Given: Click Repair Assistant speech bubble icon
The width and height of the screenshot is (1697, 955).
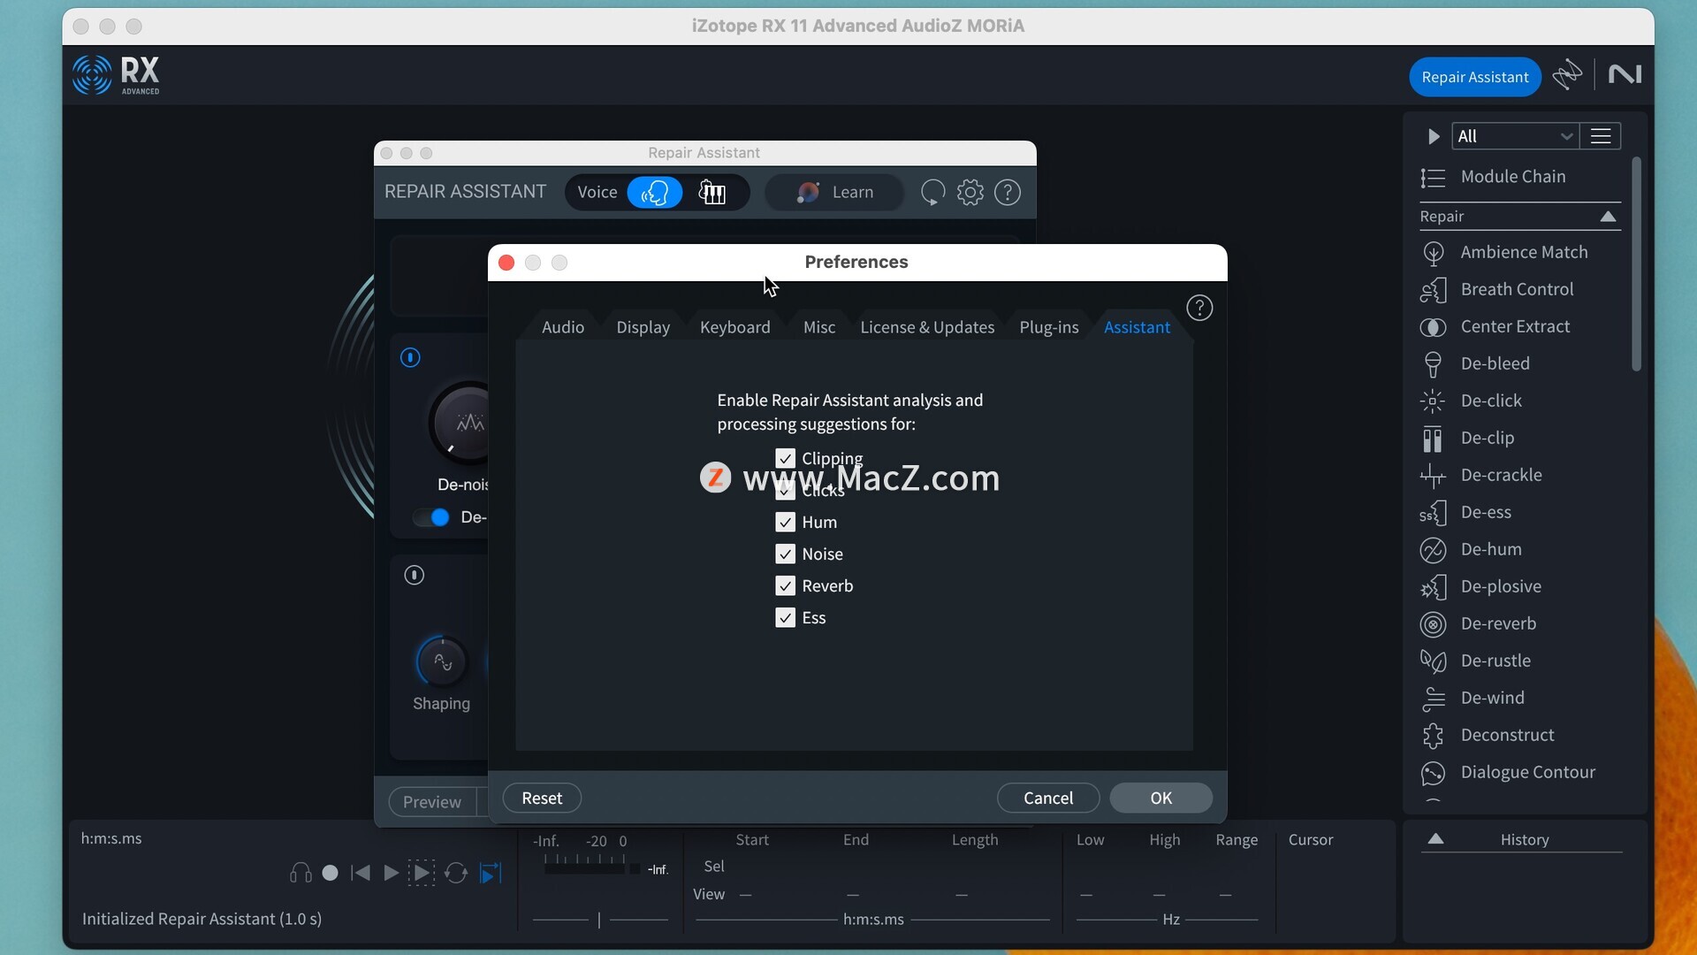Looking at the screenshot, I should point(932,193).
